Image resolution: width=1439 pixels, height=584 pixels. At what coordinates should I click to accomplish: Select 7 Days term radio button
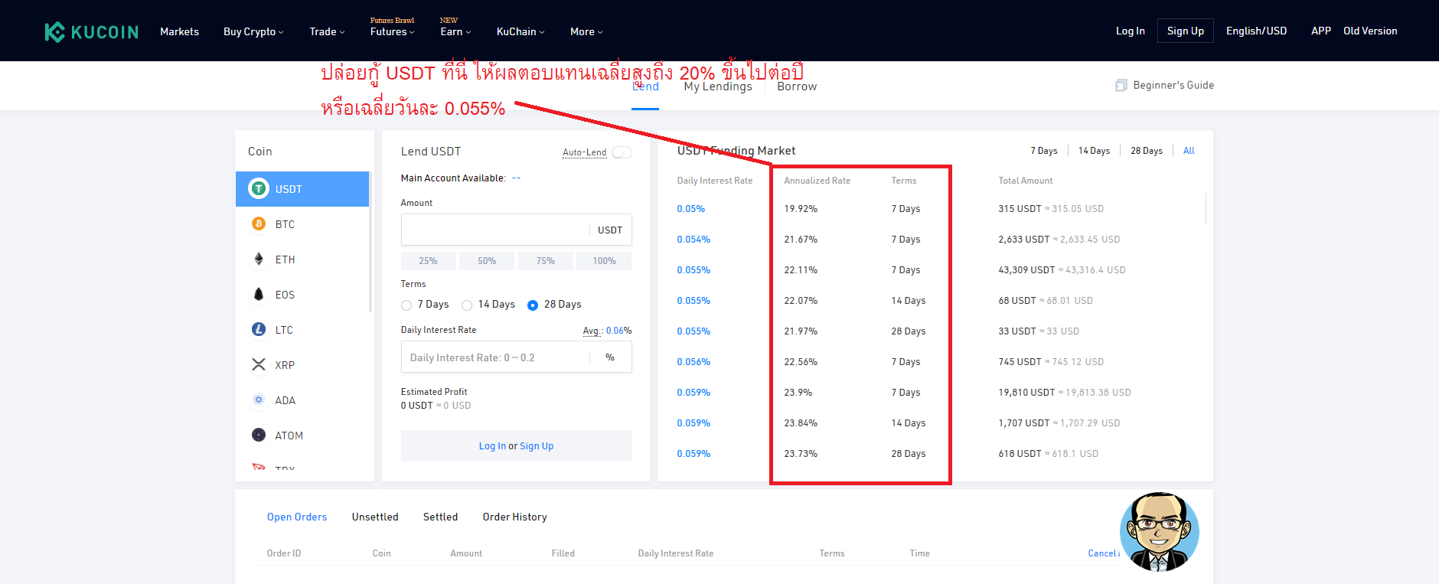point(406,305)
